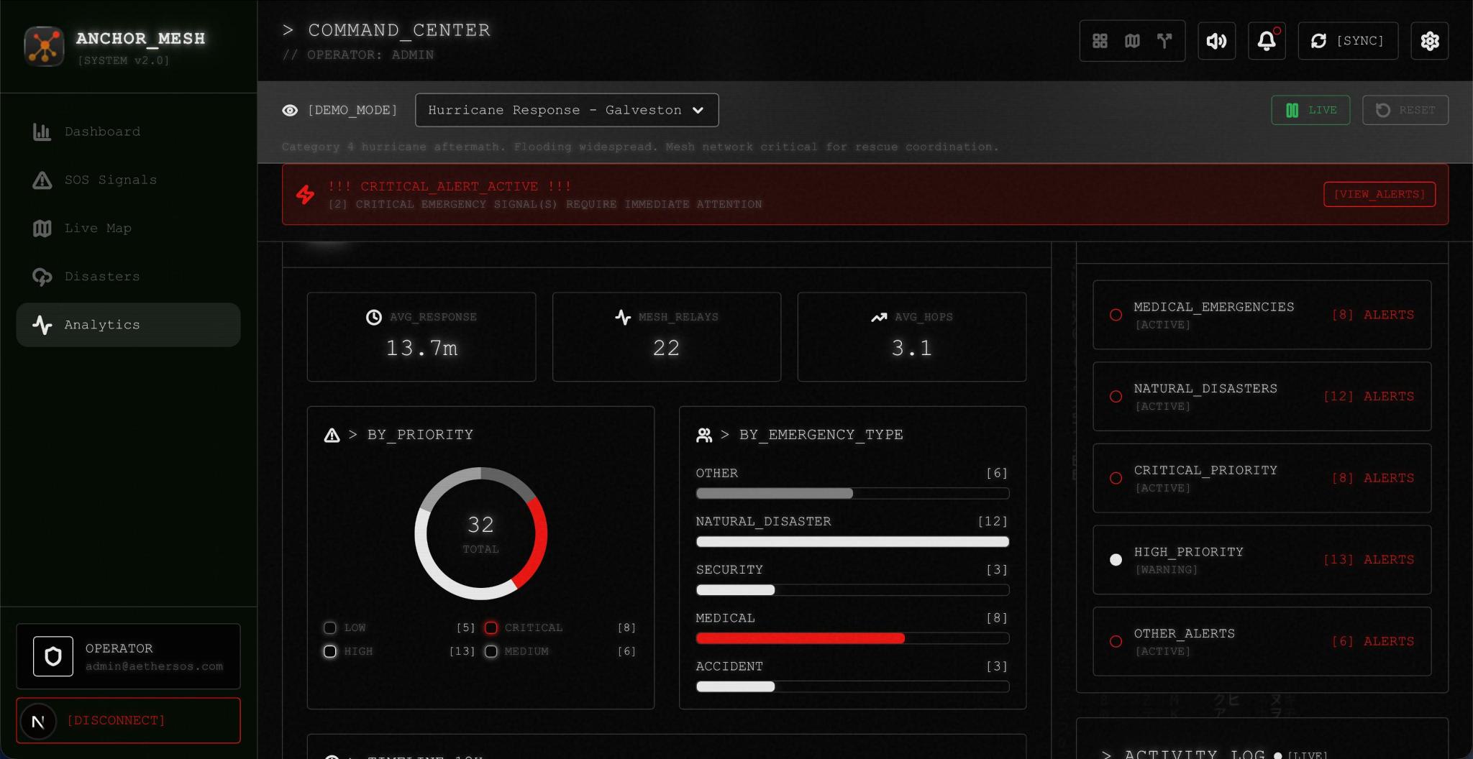Viewport: 1473px width, 759px height.
Task: Toggle the DEMO_MODE eye icon
Action: point(290,110)
